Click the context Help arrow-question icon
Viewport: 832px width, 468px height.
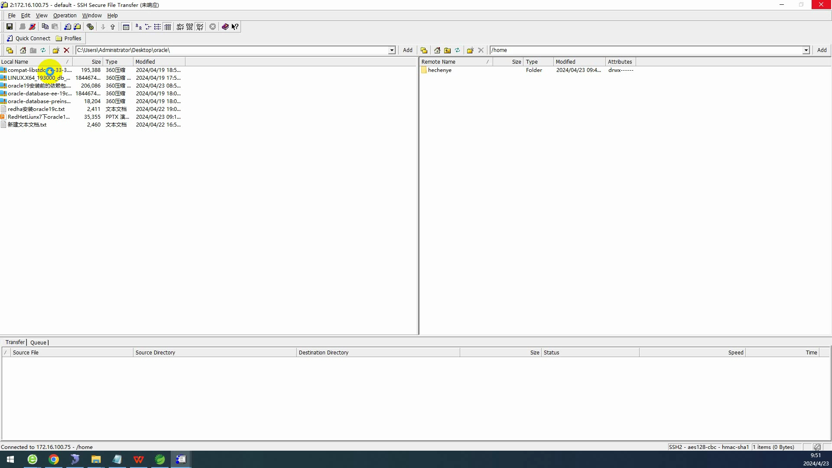[x=235, y=27]
